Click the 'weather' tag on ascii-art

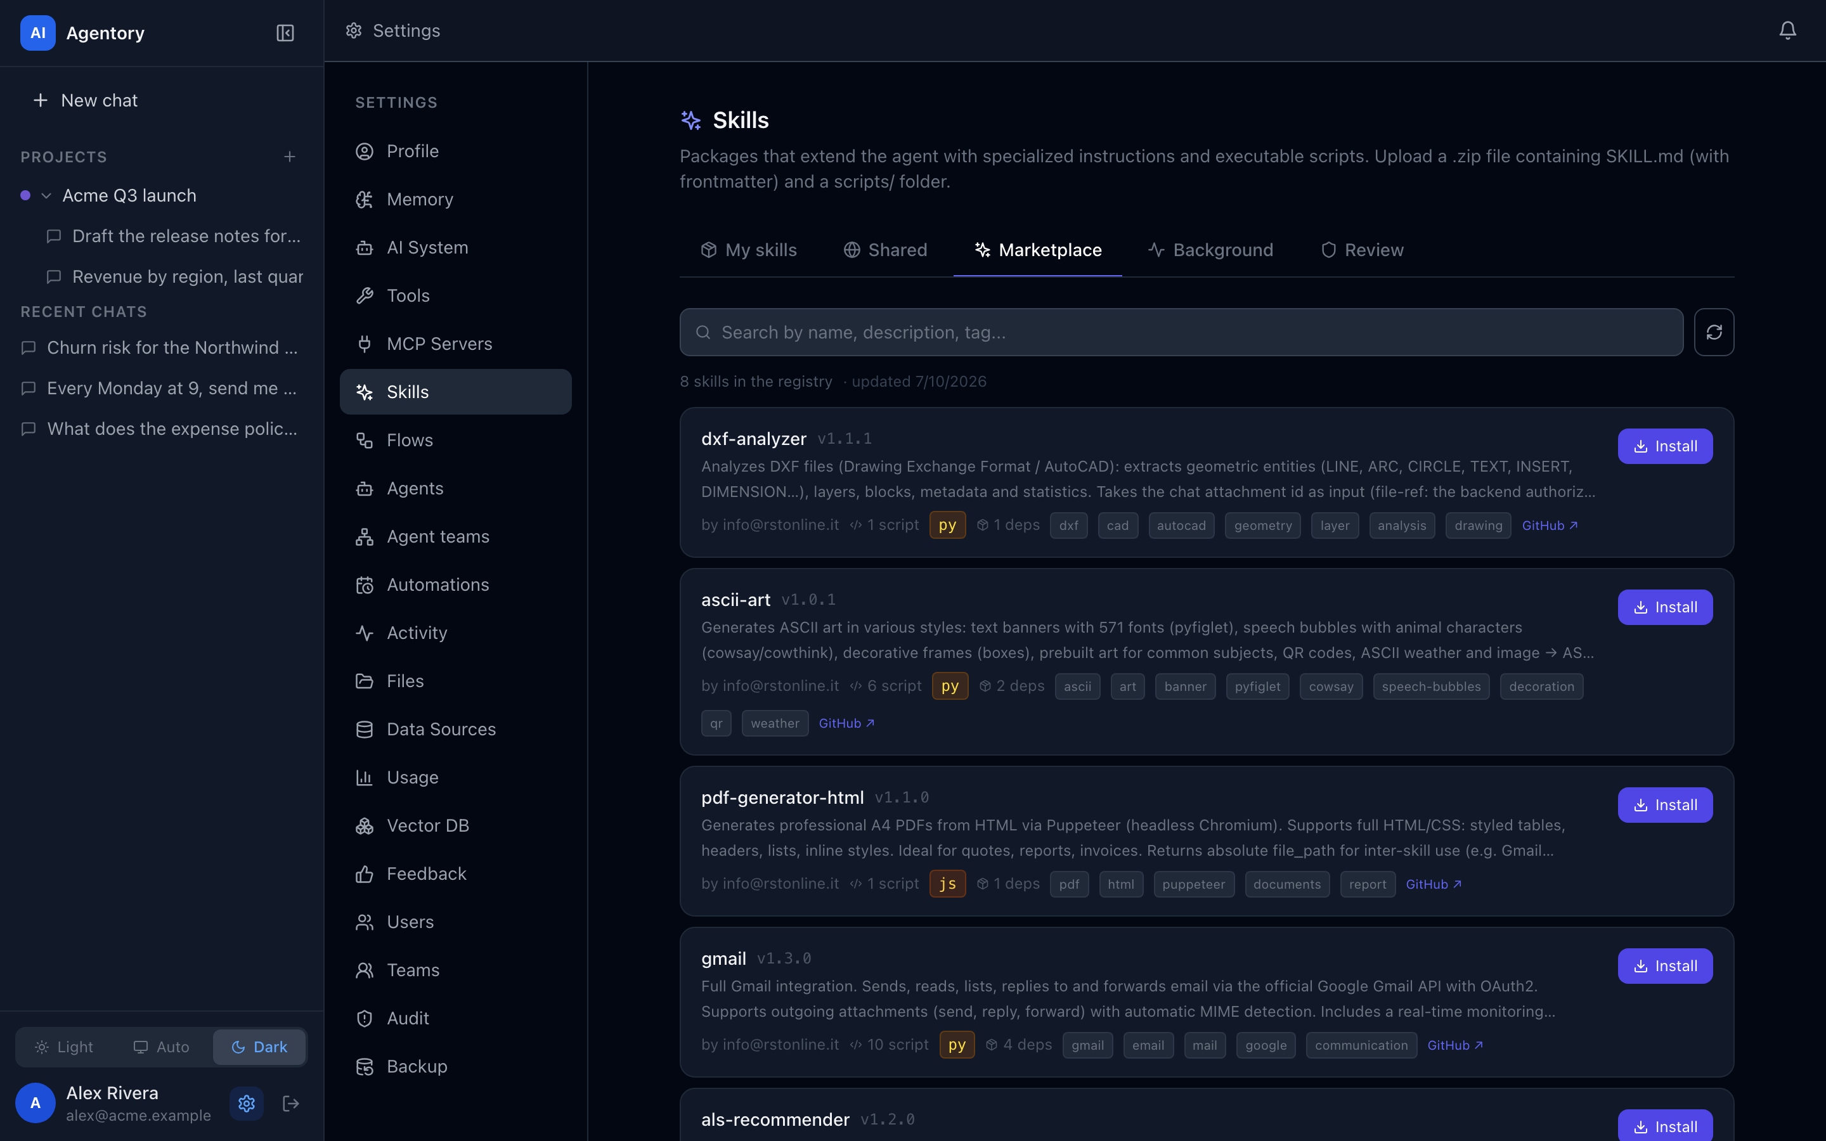pos(774,723)
